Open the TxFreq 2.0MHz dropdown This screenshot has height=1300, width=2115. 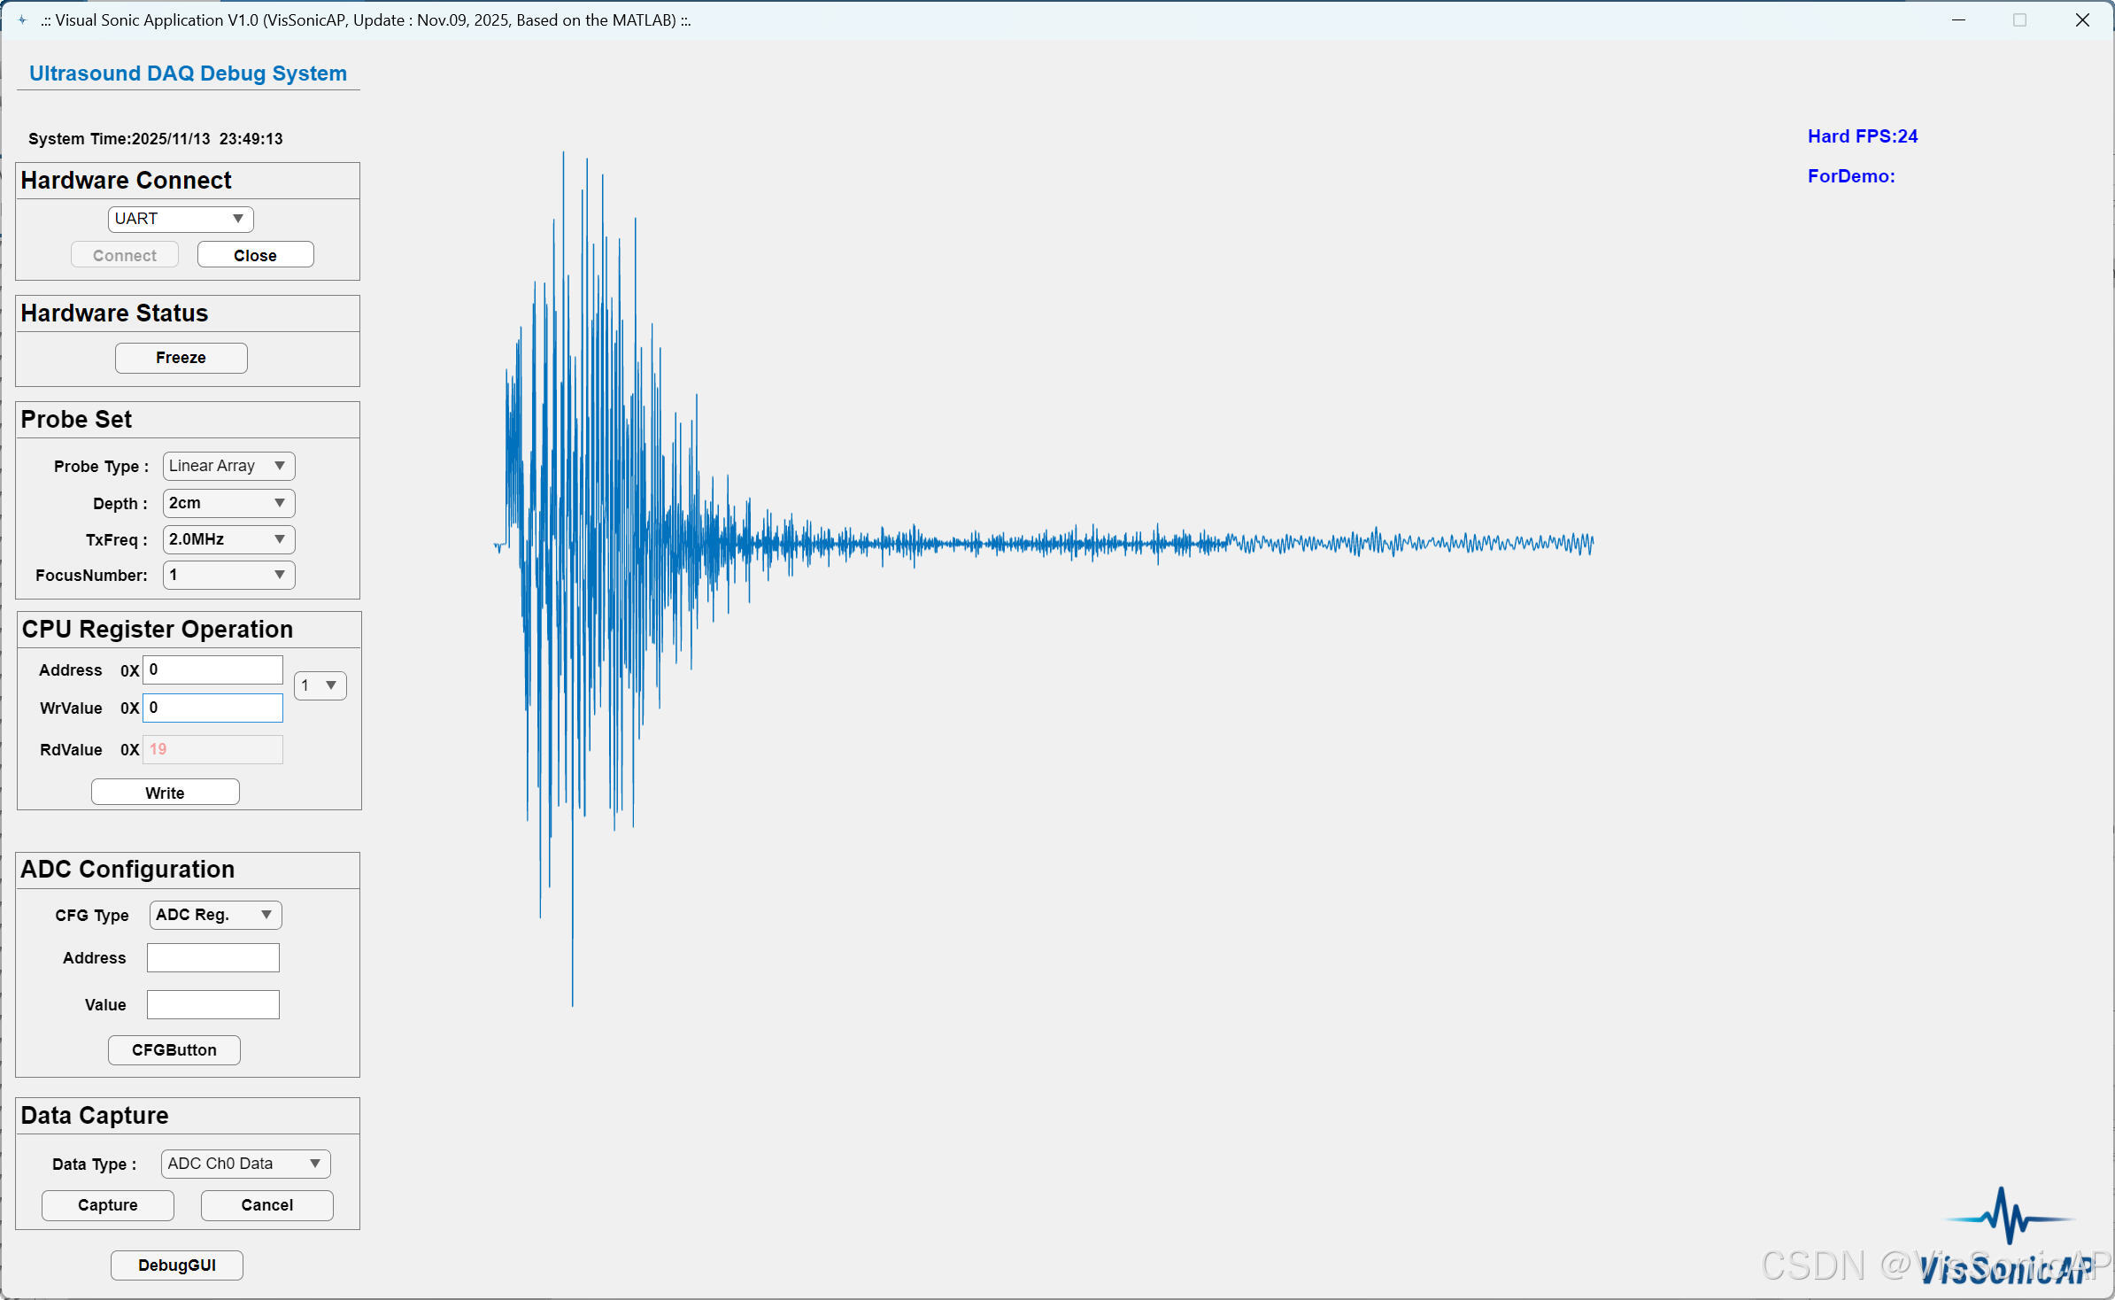coord(228,539)
